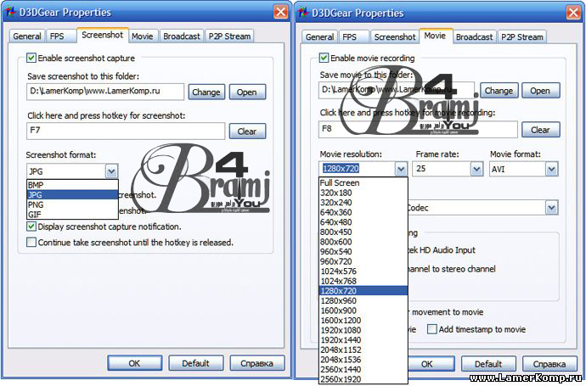Switch to General tab in left window
The width and height of the screenshot is (586, 386).
pyautogui.click(x=26, y=36)
